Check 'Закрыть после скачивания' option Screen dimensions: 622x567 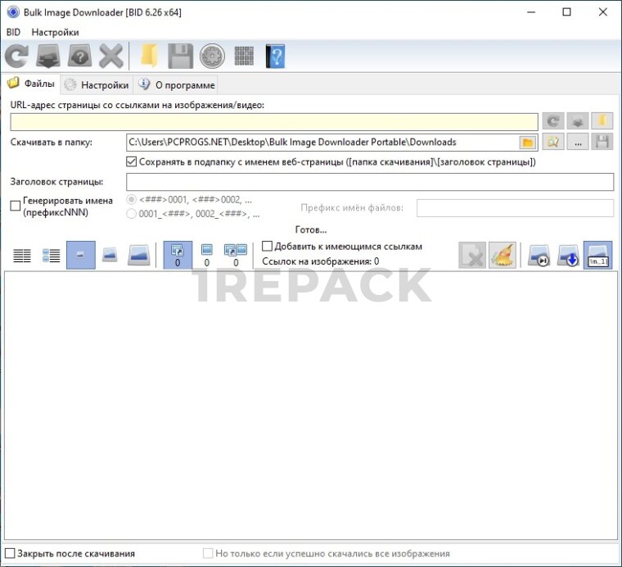(10, 554)
